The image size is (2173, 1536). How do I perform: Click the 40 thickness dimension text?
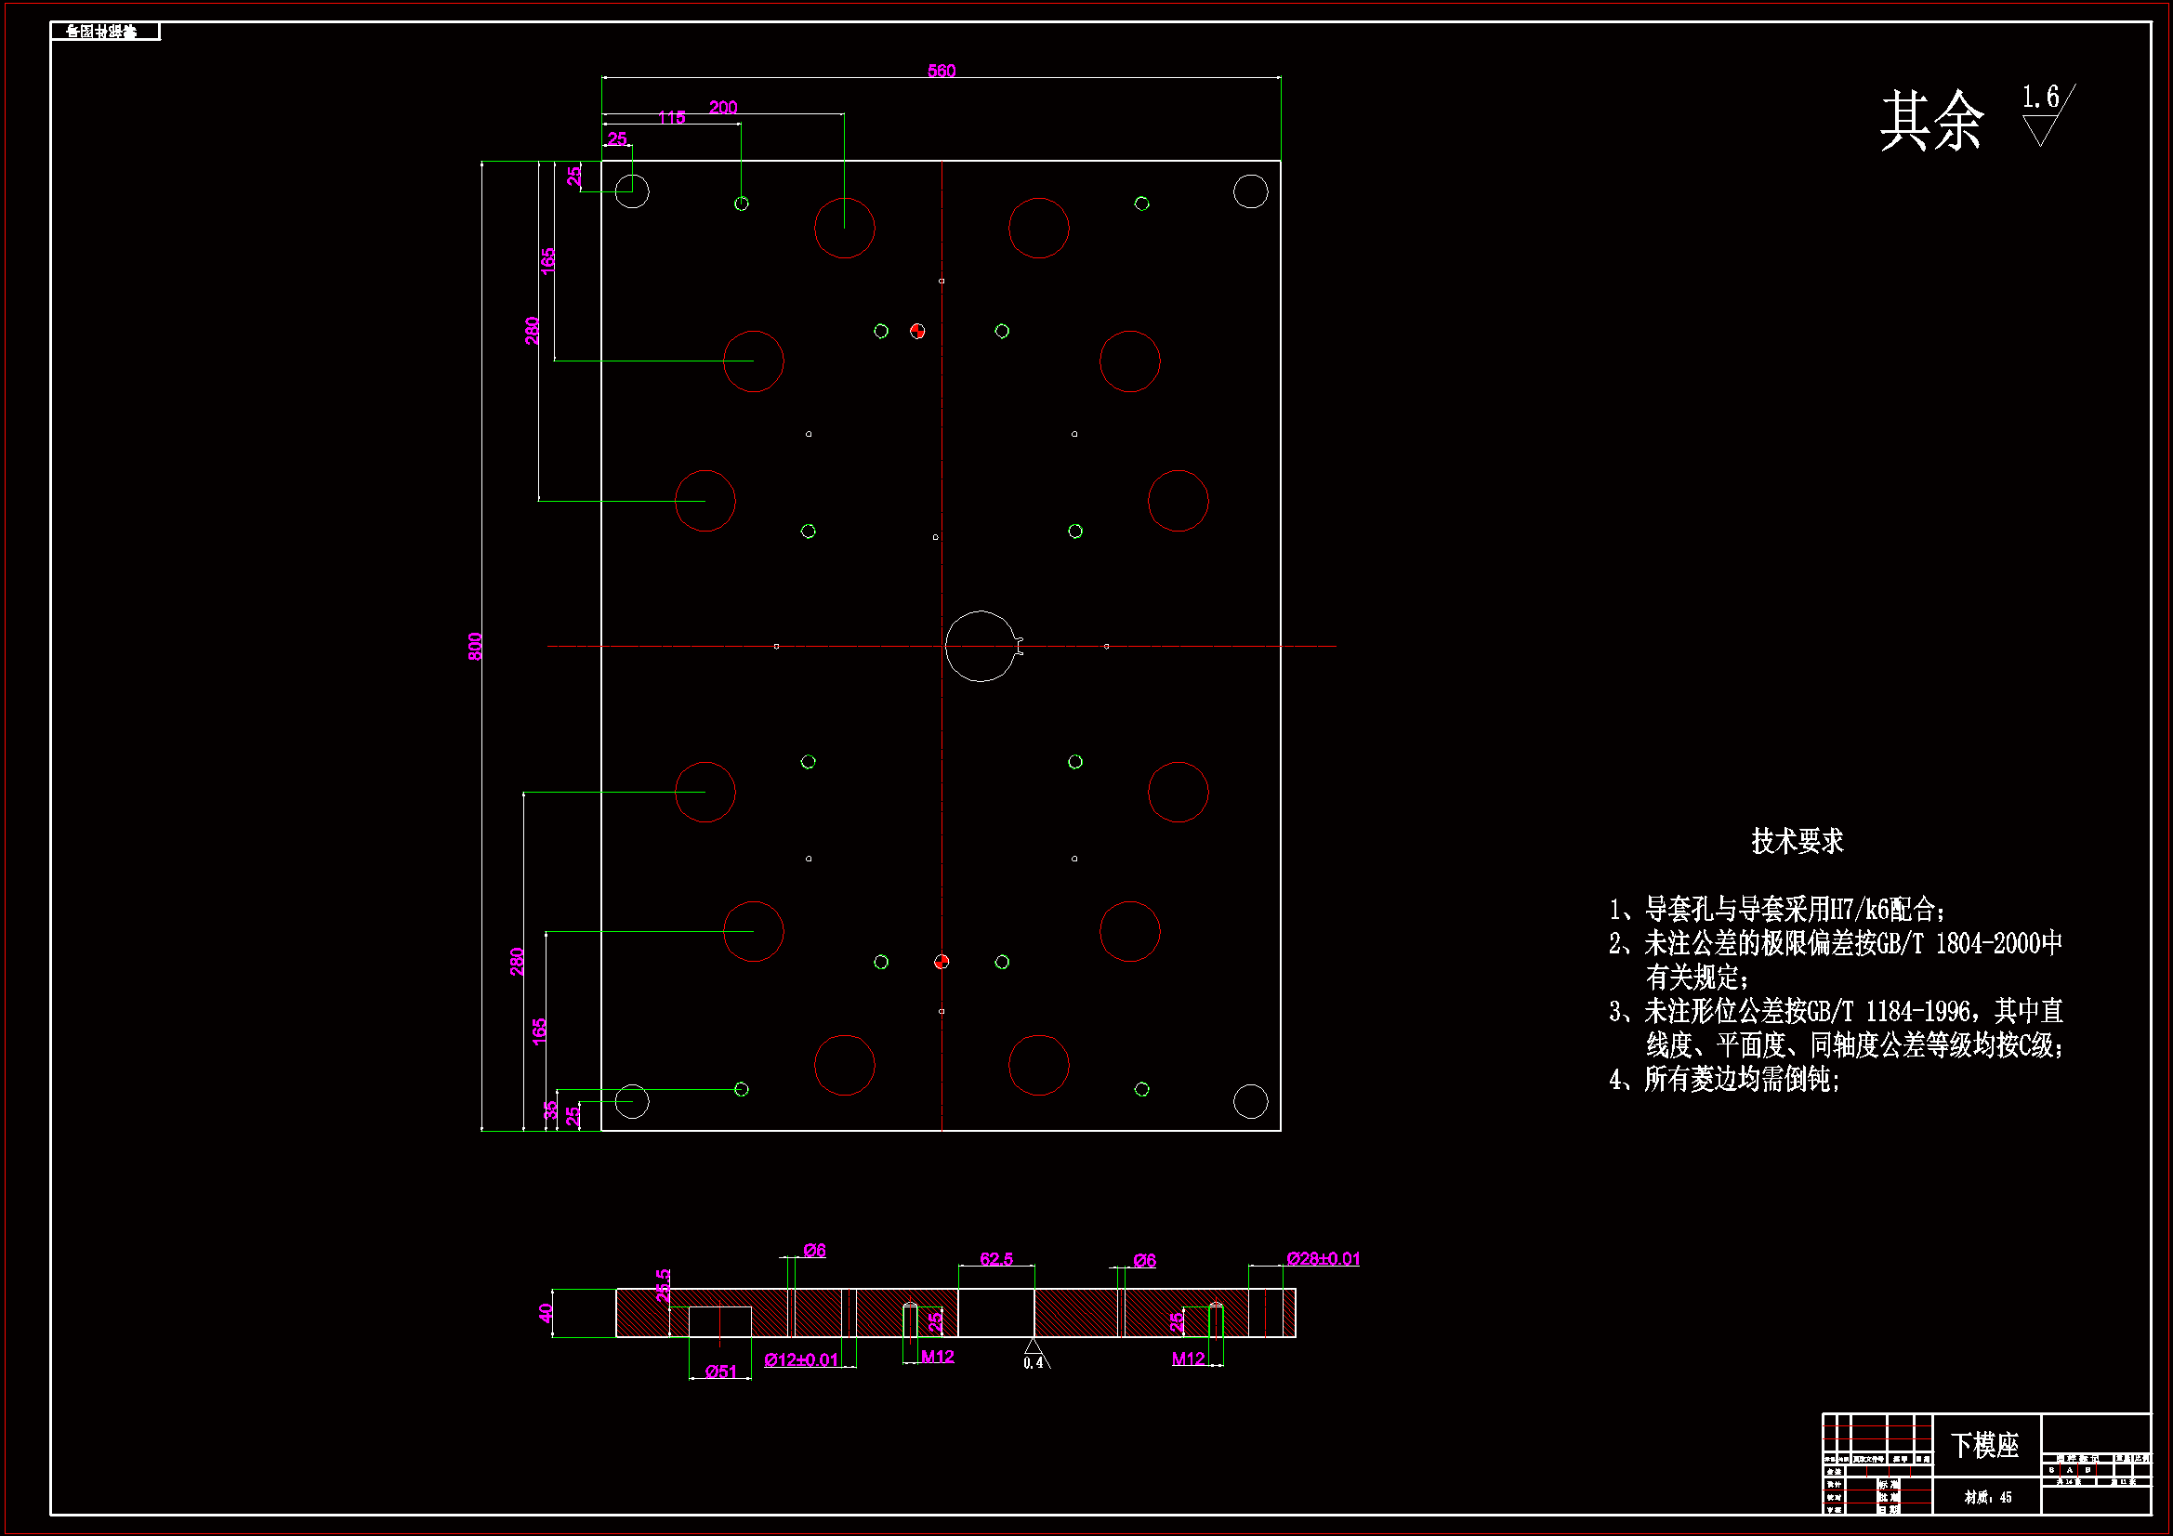coord(546,1313)
